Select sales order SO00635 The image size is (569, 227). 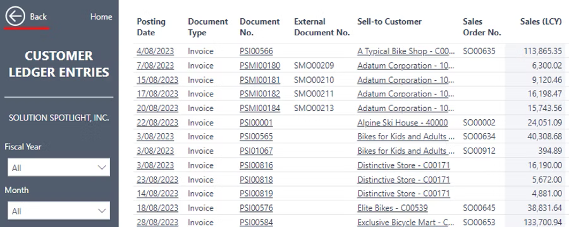click(x=479, y=51)
